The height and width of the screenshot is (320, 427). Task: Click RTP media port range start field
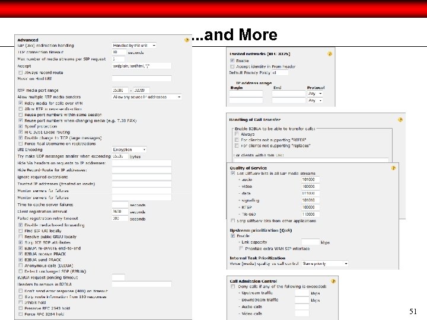(x=120, y=90)
